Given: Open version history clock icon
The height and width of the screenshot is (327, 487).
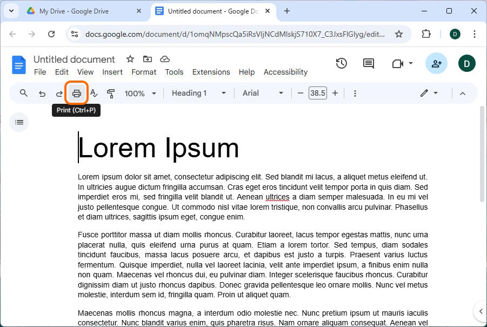Looking at the screenshot, I should coord(342,63).
